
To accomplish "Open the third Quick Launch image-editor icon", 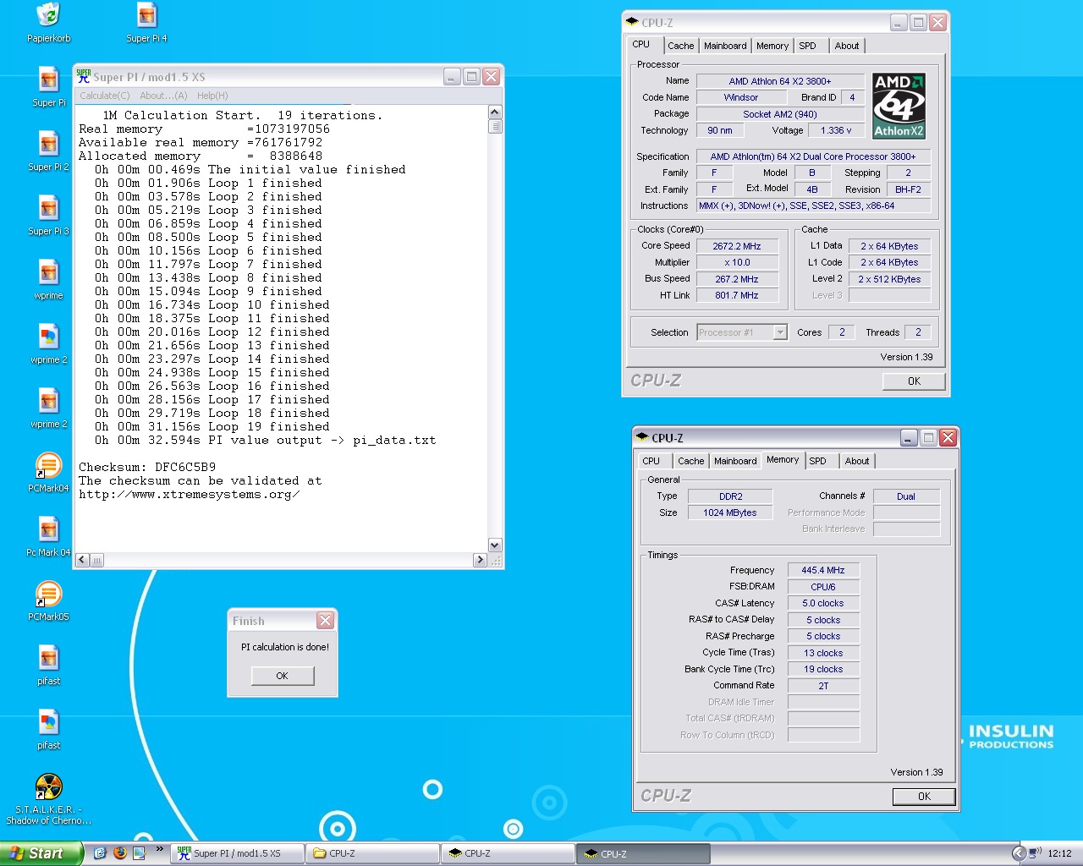I will pos(139,853).
